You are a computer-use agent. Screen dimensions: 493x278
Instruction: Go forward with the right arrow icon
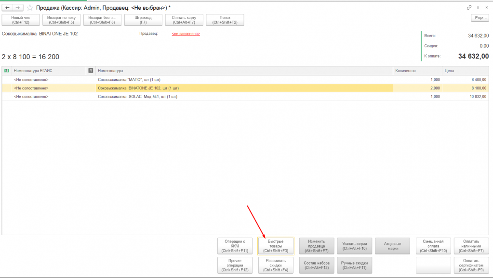18,8
